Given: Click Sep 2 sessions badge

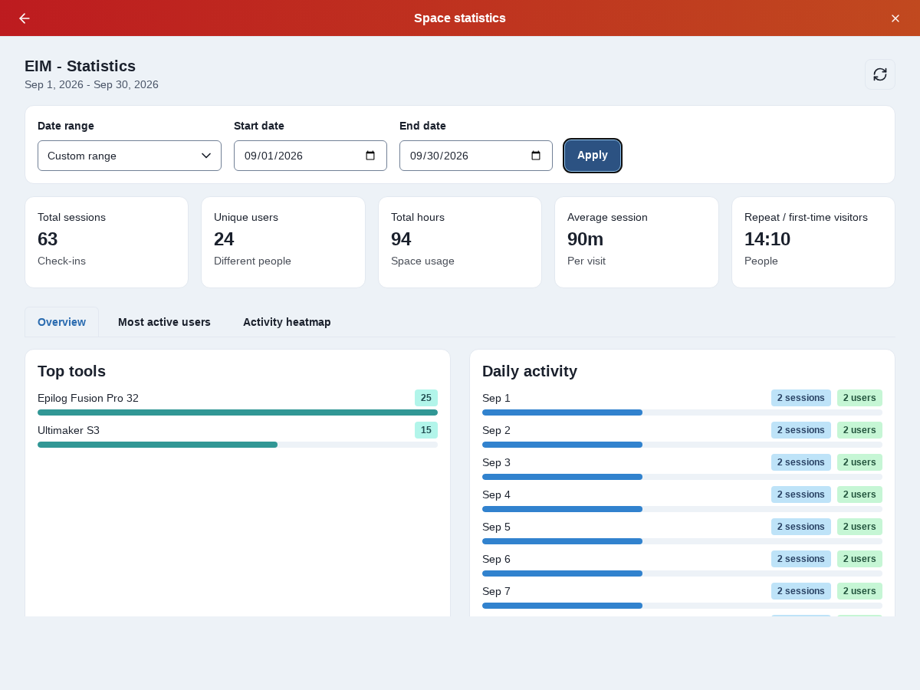Looking at the screenshot, I should (x=801, y=430).
